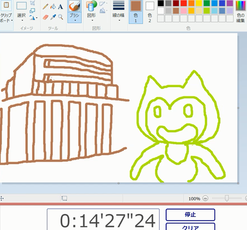Pick the light turquoise palette color
Image resolution: width=247 pixels, height=230 pixels.
pos(215,11)
